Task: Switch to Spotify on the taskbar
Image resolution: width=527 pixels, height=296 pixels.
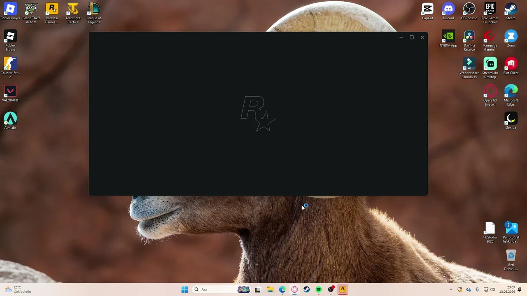Action: click(319, 289)
